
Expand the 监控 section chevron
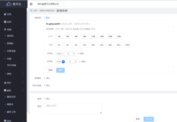tap(23, 120)
